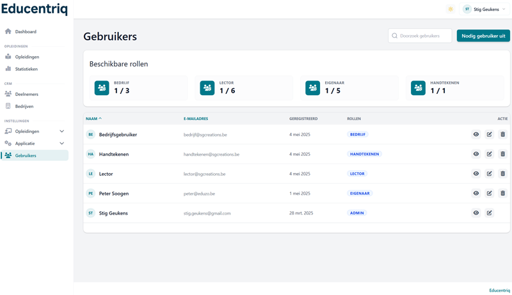The height and width of the screenshot is (295, 512).
Task: Click the Handtekenen role card icon
Action: tap(418, 88)
